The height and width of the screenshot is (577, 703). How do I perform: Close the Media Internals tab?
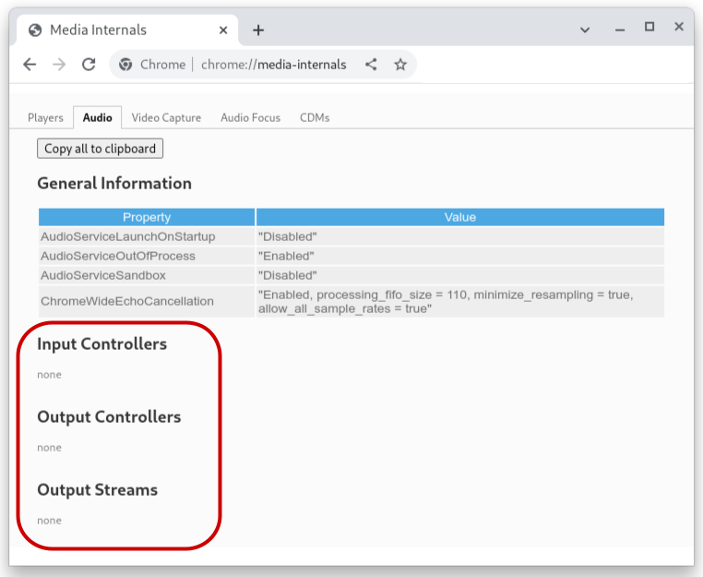point(223,30)
